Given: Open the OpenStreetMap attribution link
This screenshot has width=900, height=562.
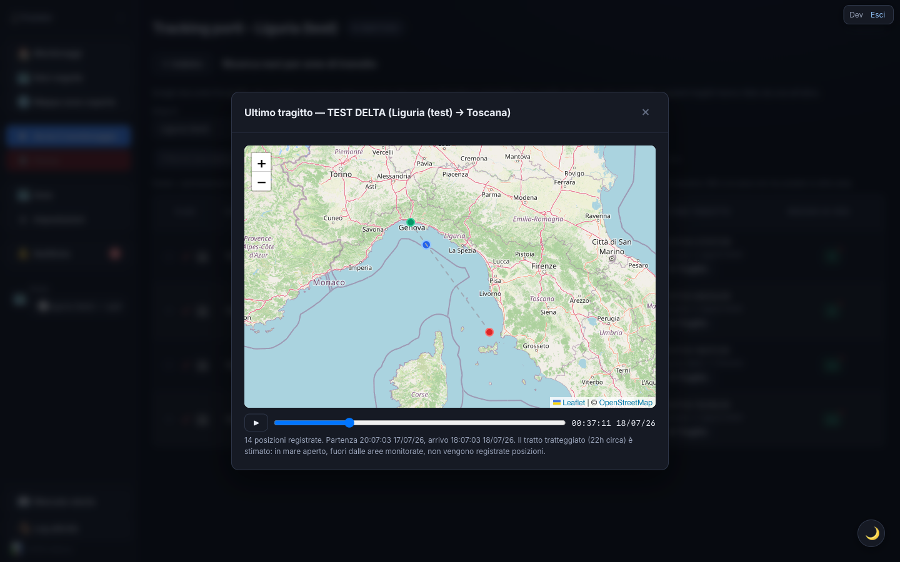Looking at the screenshot, I should [626, 403].
